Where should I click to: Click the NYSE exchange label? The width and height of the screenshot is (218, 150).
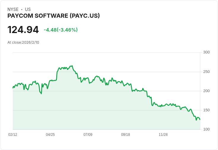[x=13, y=9]
